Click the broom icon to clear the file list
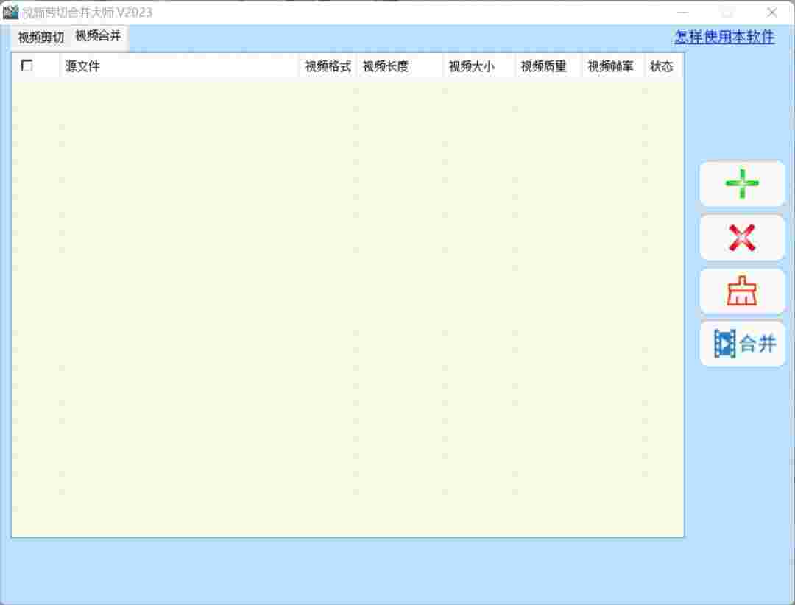Viewport: 795px width, 605px height. click(x=741, y=291)
